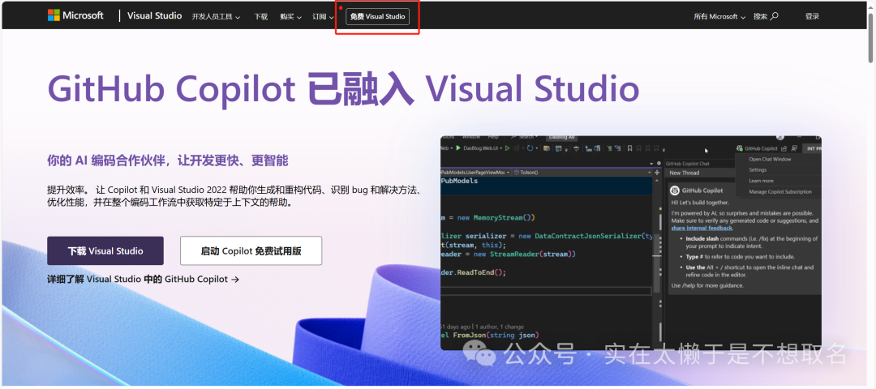
Task: Expand the 订阅 dropdown menu
Action: pyautogui.click(x=323, y=17)
